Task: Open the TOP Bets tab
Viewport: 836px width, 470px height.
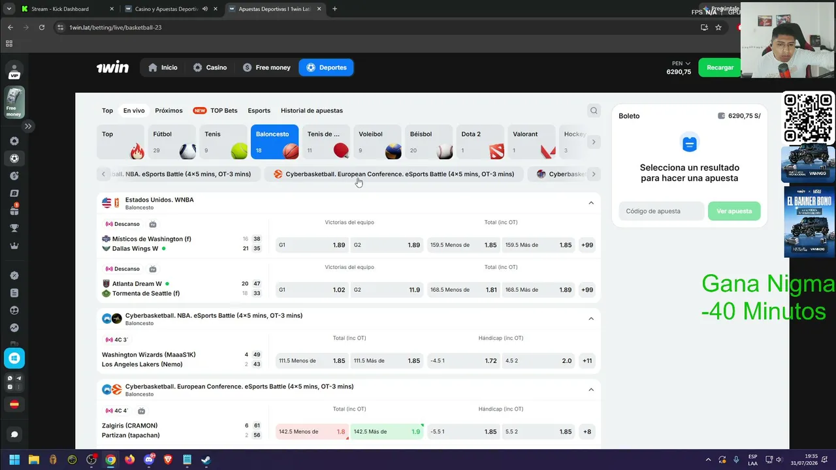Action: click(216, 110)
